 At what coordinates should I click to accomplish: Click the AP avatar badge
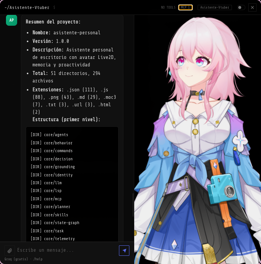click(x=12, y=20)
